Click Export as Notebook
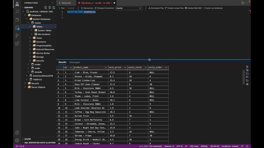Image resolution: width=264 pixels, height=148 pixels. pyautogui.click(x=213, y=8)
